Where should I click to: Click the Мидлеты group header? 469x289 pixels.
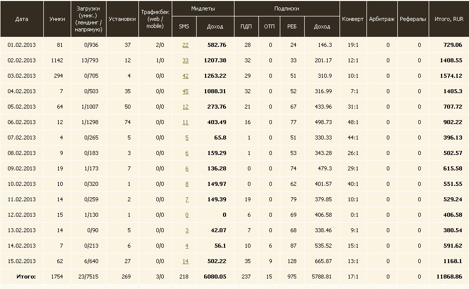click(203, 8)
